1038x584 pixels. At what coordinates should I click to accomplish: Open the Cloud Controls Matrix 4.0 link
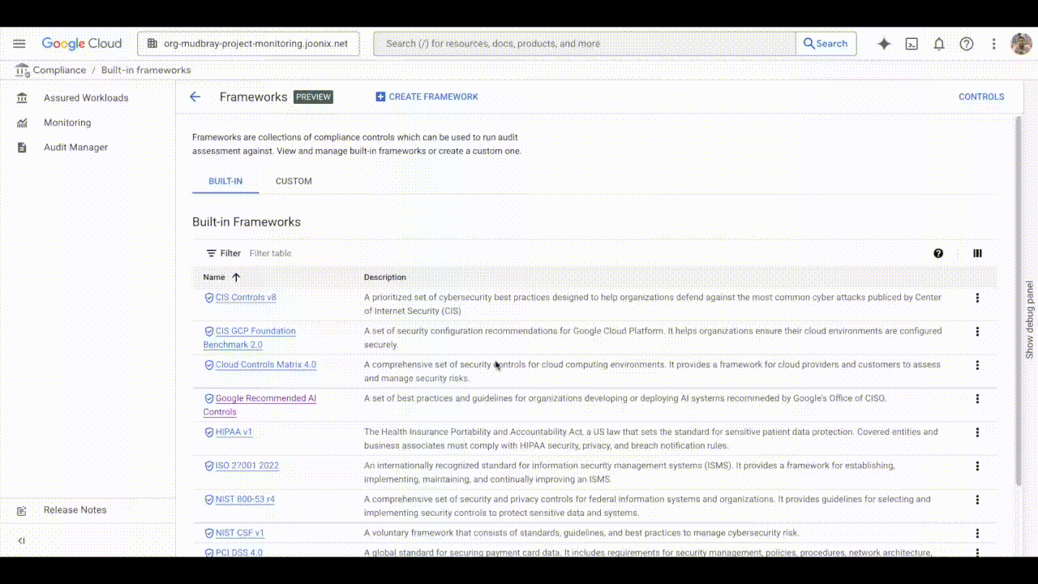point(266,365)
